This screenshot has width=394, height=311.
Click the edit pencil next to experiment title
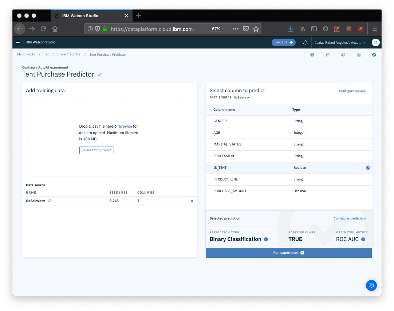click(100, 74)
